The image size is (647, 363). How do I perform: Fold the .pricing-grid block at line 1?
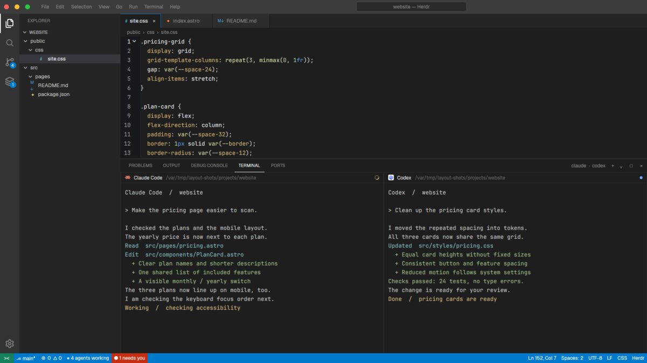click(134, 41)
